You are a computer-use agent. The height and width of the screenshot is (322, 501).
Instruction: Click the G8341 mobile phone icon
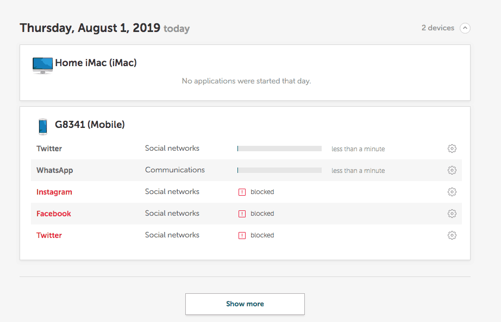coord(43,126)
